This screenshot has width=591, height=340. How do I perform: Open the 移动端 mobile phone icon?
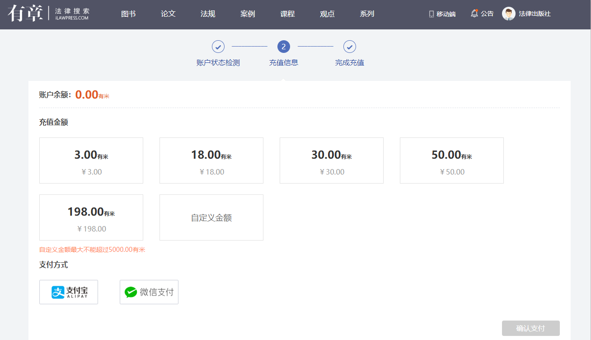(x=431, y=14)
